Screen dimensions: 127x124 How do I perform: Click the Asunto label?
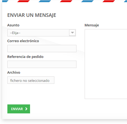[x=13, y=25]
